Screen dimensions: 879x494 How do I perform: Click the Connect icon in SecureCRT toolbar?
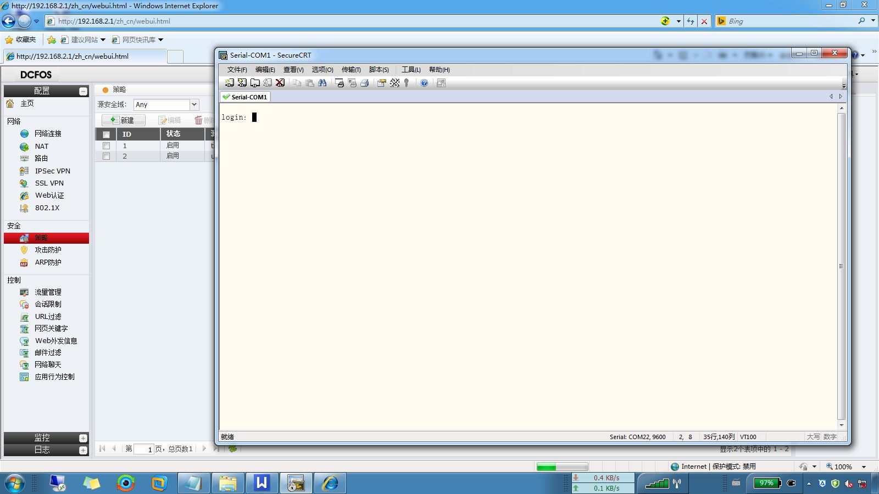click(x=229, y=83)
